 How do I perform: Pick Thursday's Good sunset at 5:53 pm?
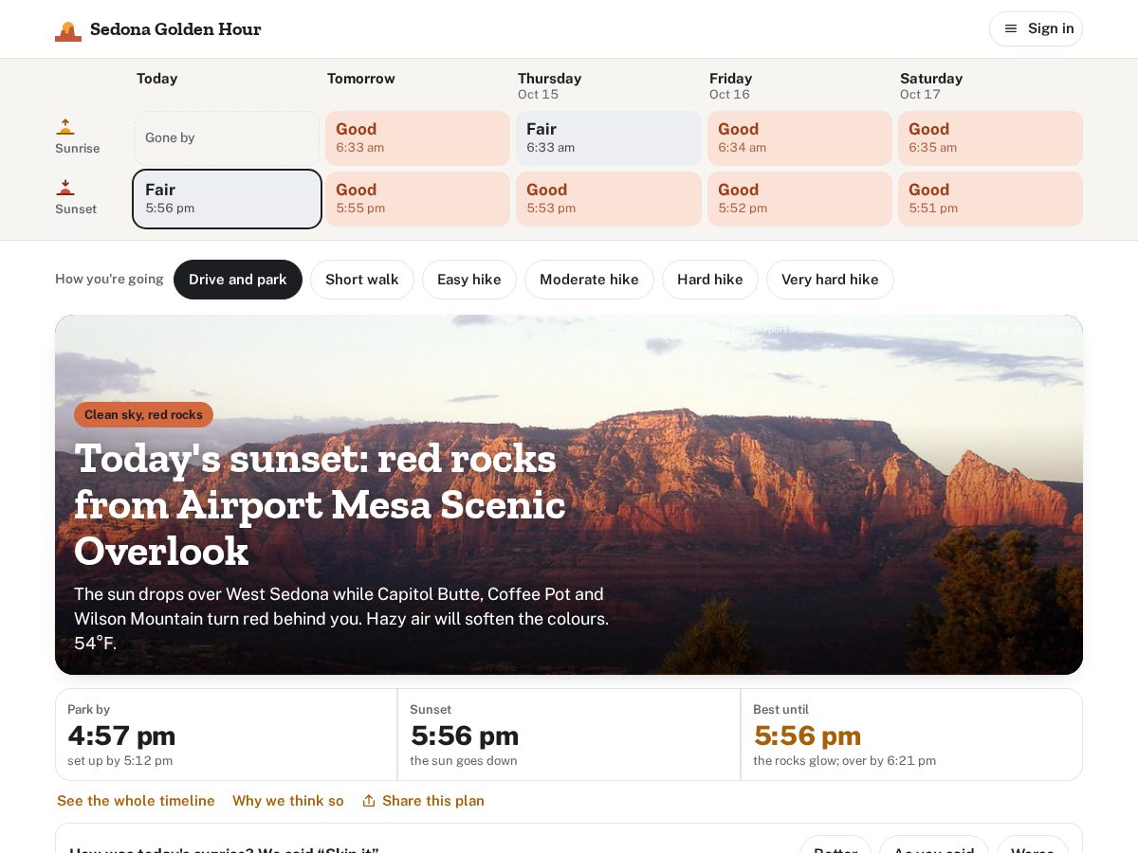click(609, 199)
